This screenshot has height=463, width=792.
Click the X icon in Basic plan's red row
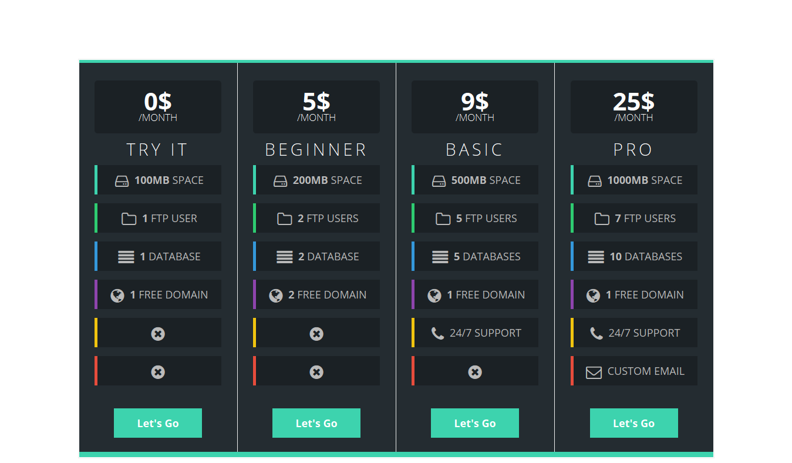click(475, 372)
